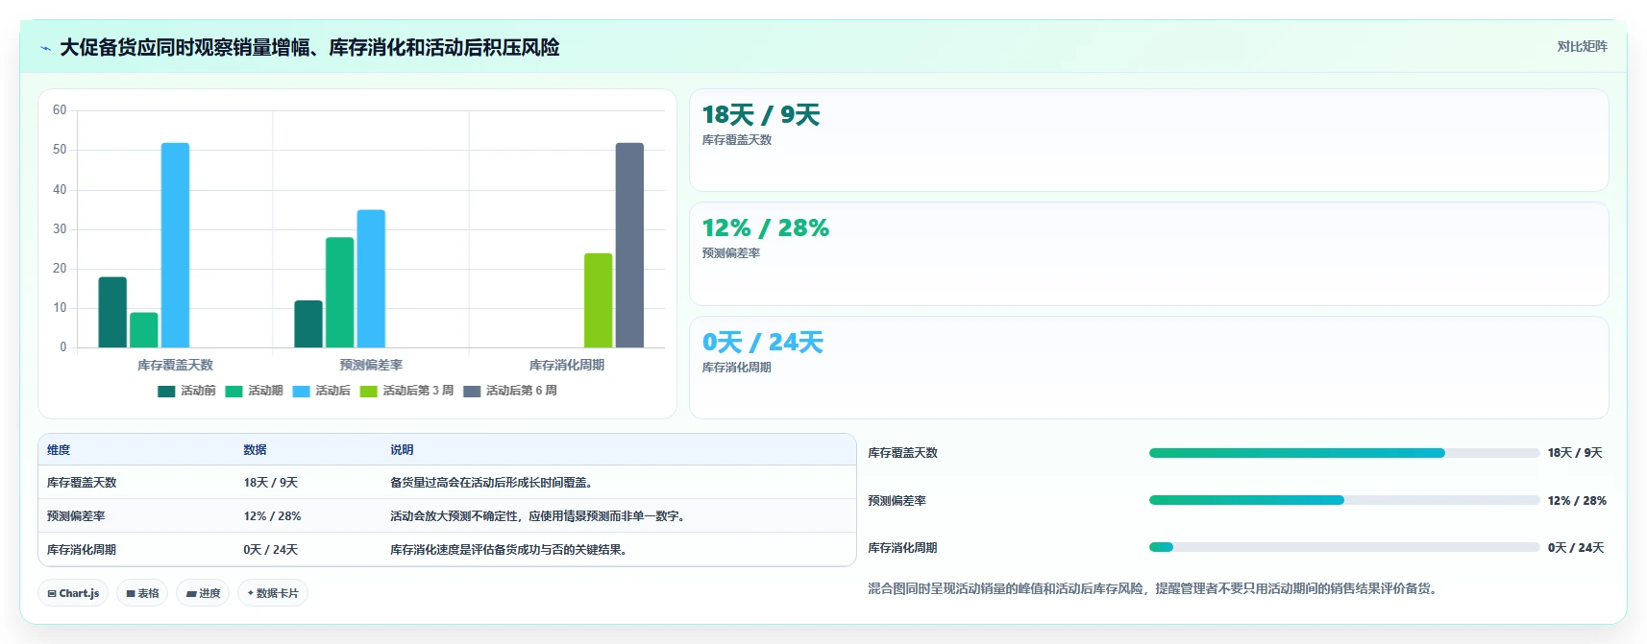Click the 库存覆盖天数 progress bar

click(x=1344, y=453)
